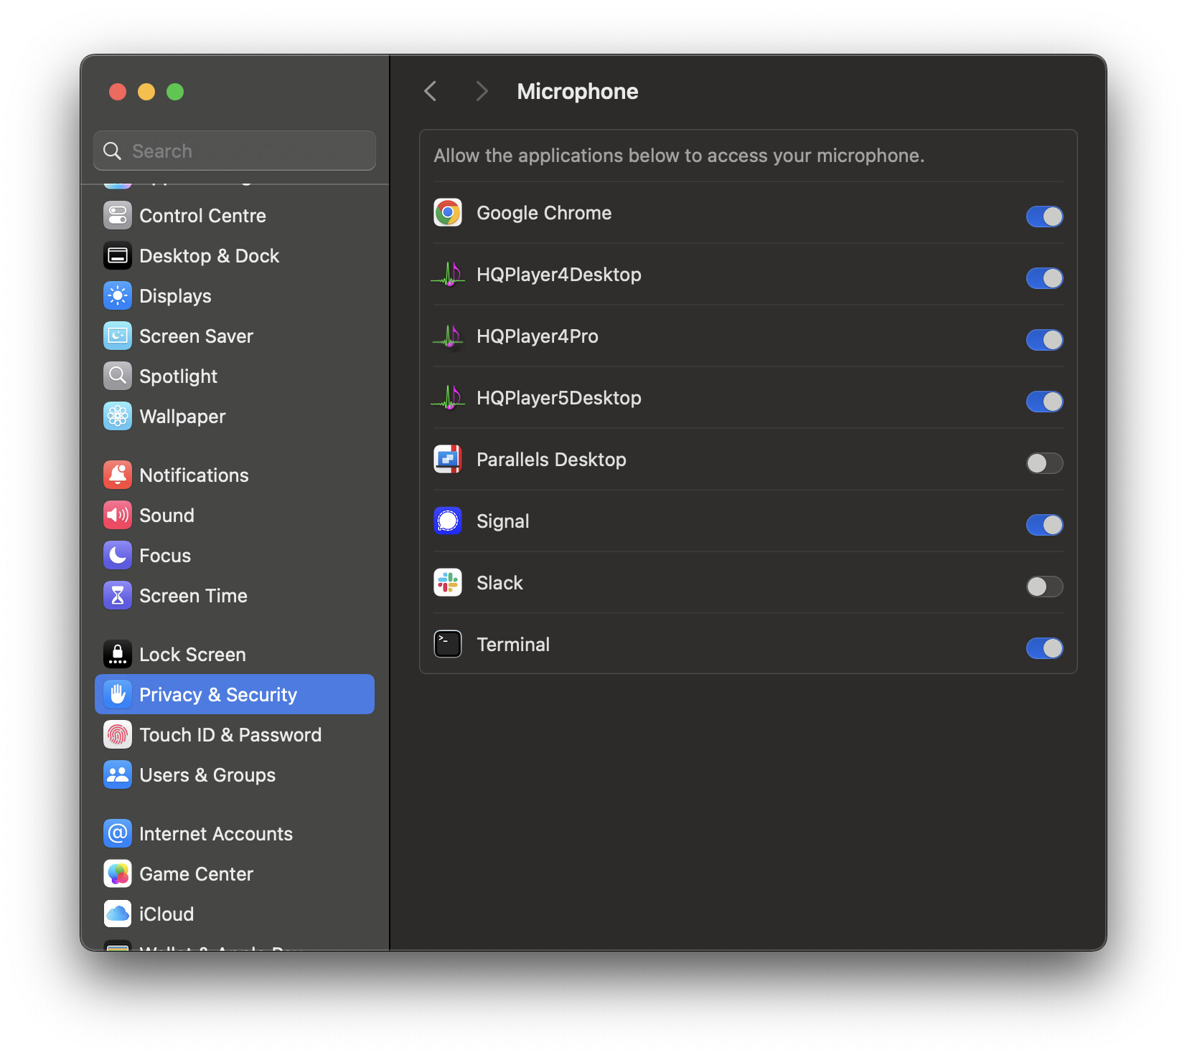Click the Terminal app icon
Image resolution: width=1187 pixels, height=1057 pixels.
[x=448, y=645]
